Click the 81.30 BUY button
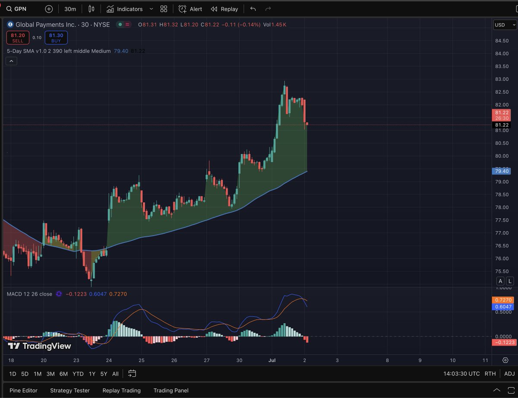518x398 pixels. (56, 38)
